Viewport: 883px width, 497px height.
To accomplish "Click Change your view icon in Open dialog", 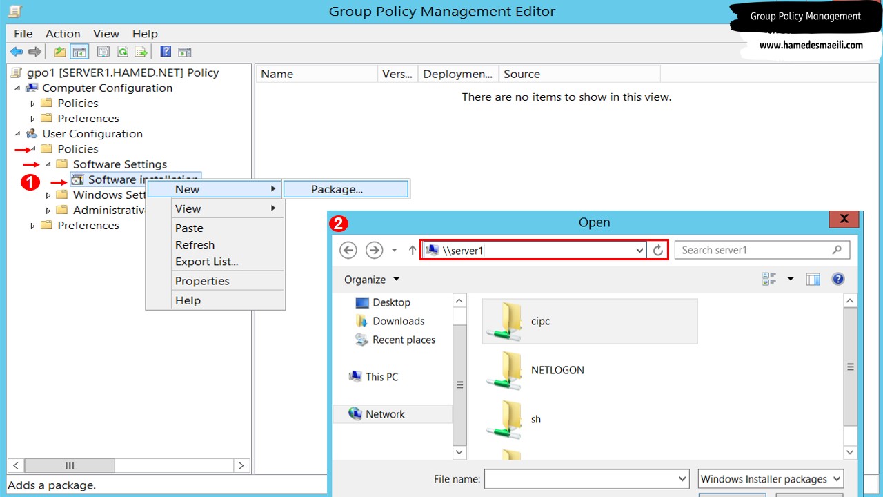I will 769,279.
